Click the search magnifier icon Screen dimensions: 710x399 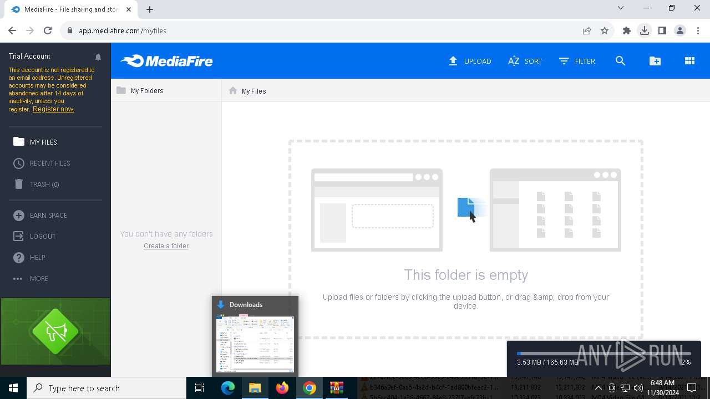pos(620,61)
